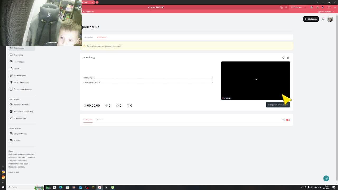
Task: Click the РУС language indicator
Action: pyautogui.click(x=320, y=187)
